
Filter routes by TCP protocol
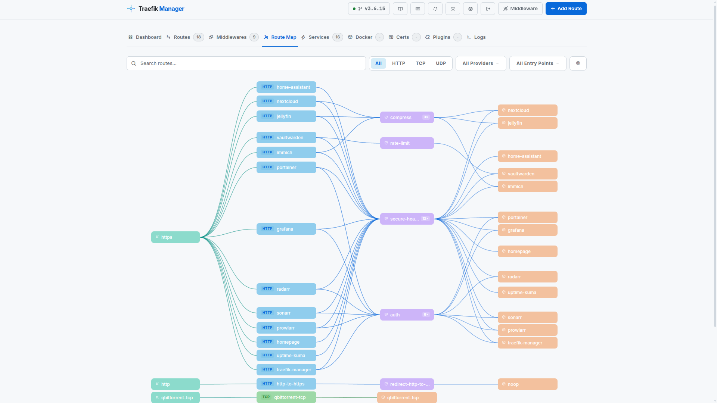pyautogui.click(x=420, y=63)
